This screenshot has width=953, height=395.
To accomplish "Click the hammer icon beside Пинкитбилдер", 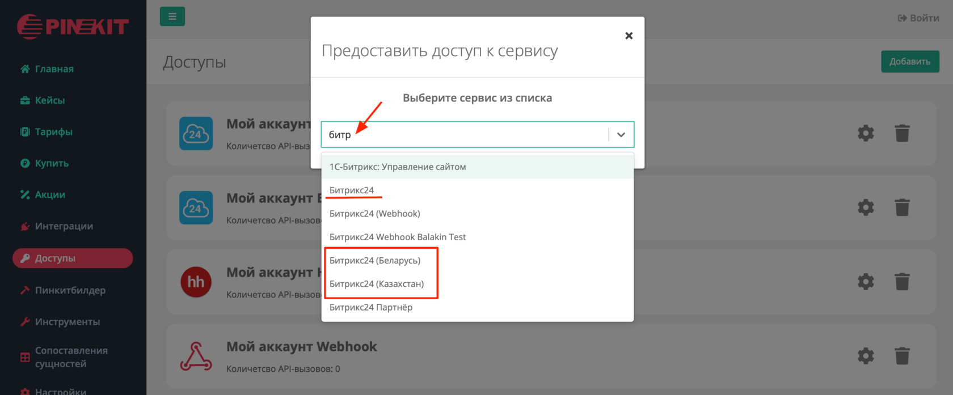I will pyautogui.click(x=25, y=290).
